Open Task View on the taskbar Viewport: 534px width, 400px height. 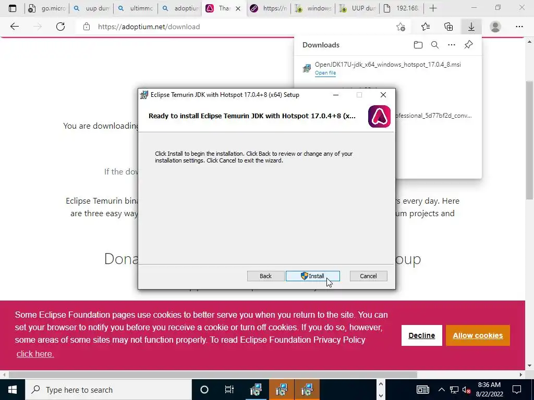click(x=229, y=390)
